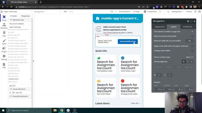This screenshot has height=113, width=202.
Task: Click the gift icon in top toolbar
Action: tap(112, 12)
